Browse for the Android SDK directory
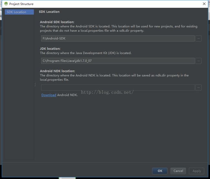 tap(198, 38)
